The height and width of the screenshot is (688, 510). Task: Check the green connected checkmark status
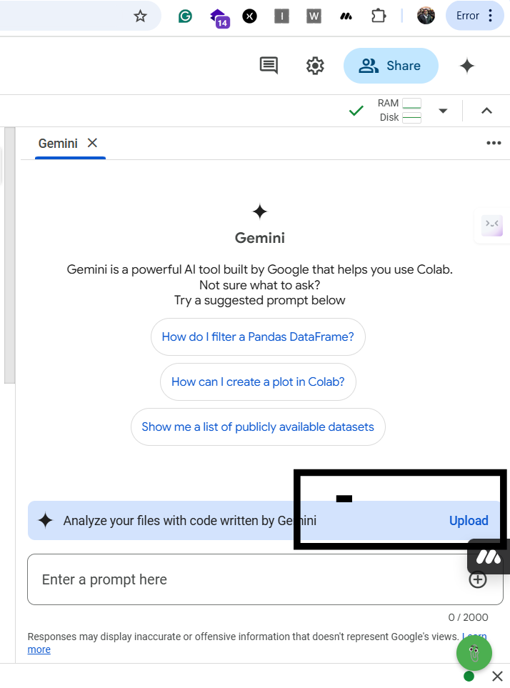coord(356,111)
